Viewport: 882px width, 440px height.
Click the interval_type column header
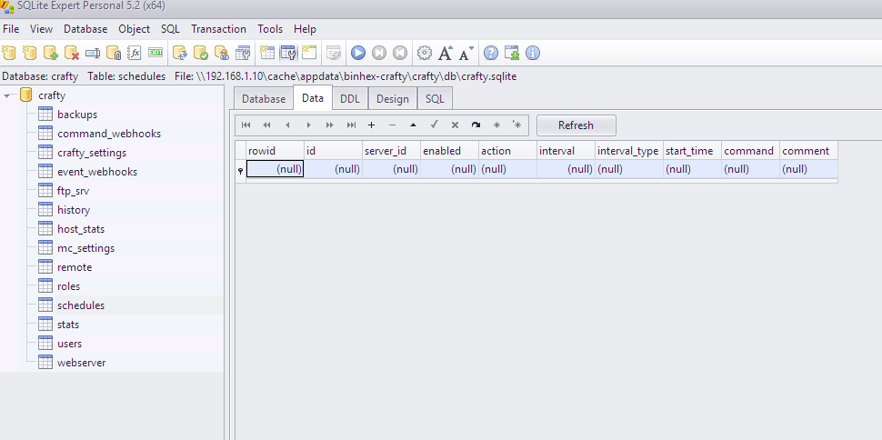click(629, 151)
